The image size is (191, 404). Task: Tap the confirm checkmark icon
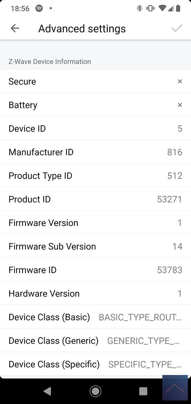pos(177,28)
